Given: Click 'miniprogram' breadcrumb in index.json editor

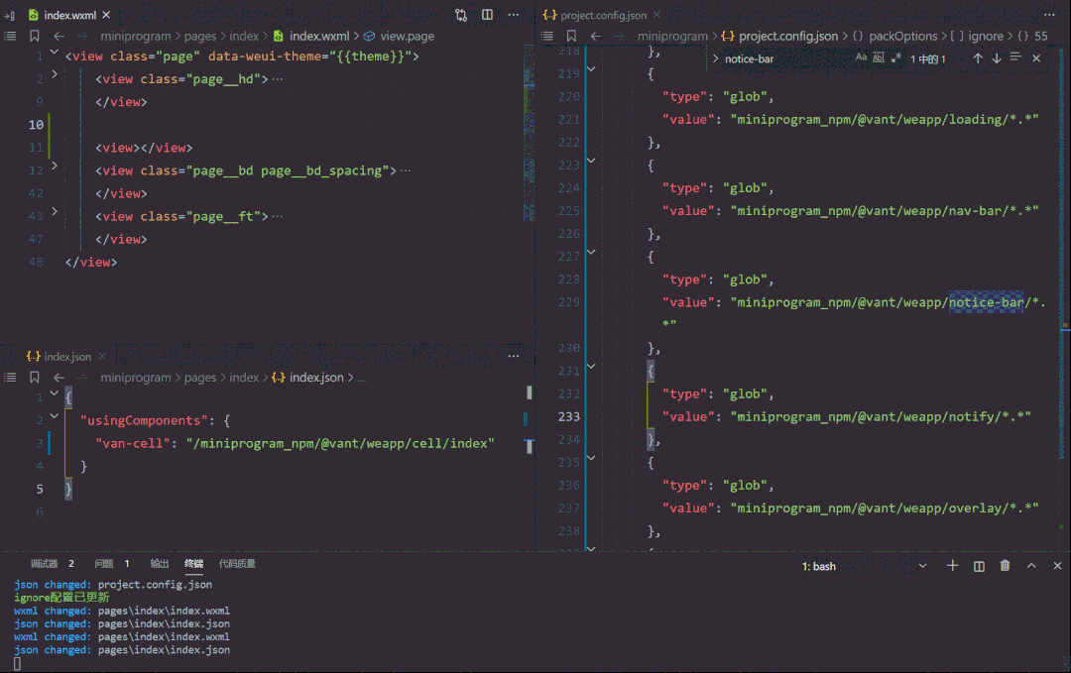Looking at the screenshot, I should [x=136, y=377].
